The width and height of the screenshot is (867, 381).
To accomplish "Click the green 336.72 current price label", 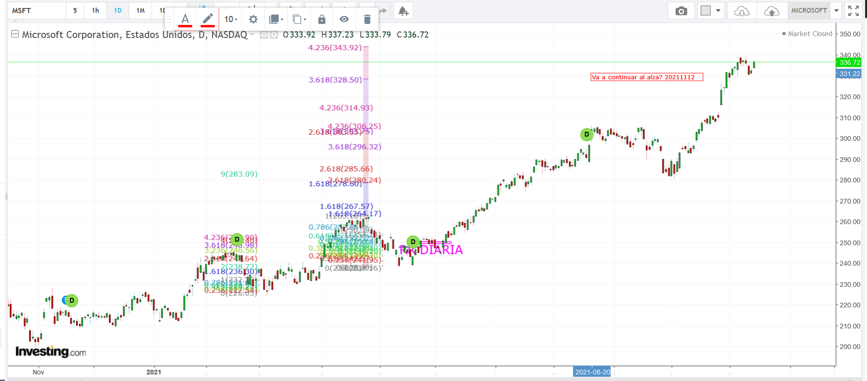I will (x=849, y=62).
